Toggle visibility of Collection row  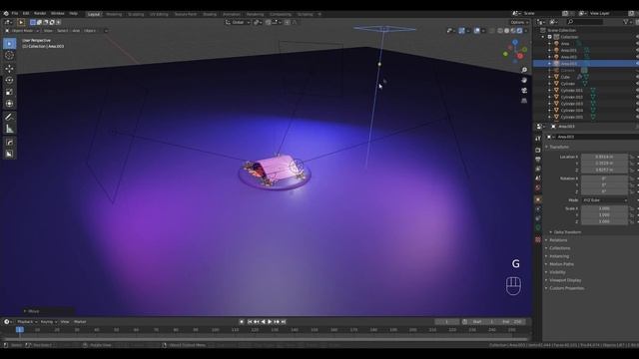pos(637,37)
